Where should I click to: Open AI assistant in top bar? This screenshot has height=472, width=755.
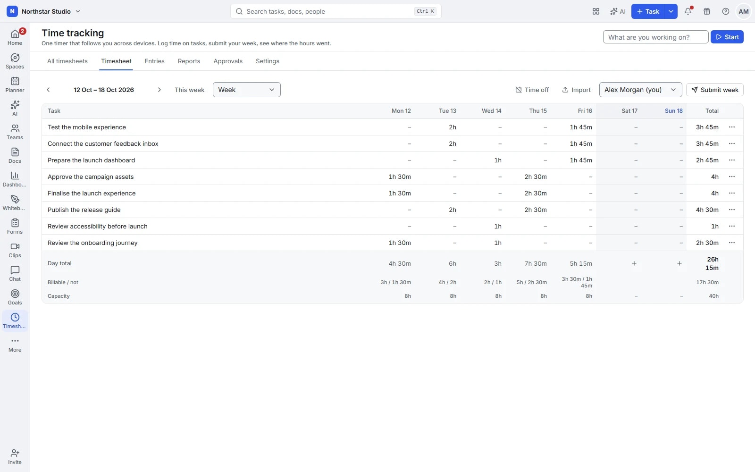[x=618, y=11]
